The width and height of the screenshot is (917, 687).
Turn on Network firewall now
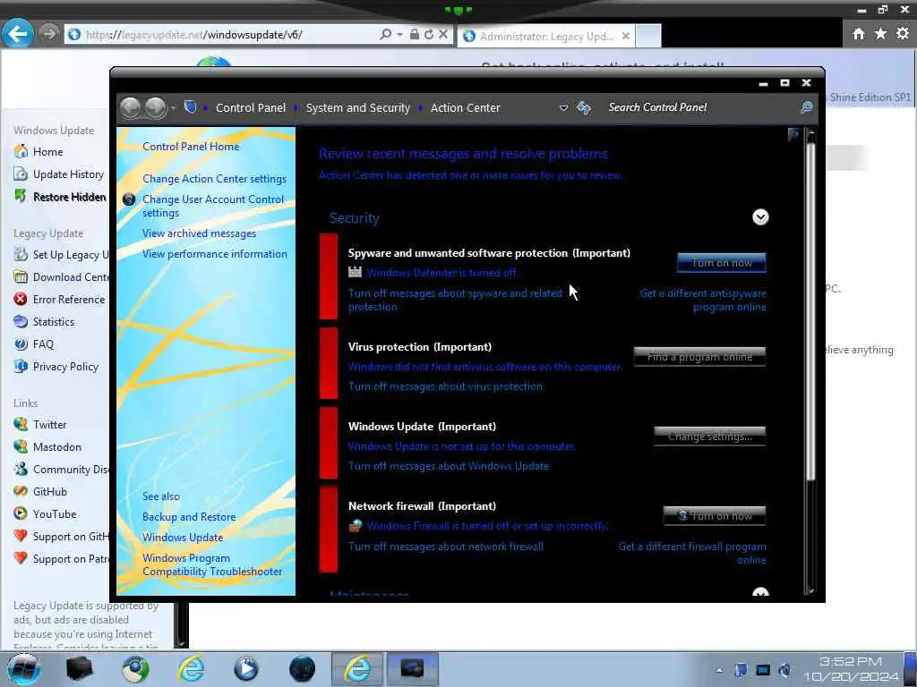click(x=715, y=516)
